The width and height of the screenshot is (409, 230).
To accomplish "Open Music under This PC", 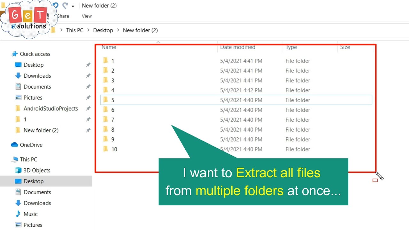I will click(x=31, y=214).
